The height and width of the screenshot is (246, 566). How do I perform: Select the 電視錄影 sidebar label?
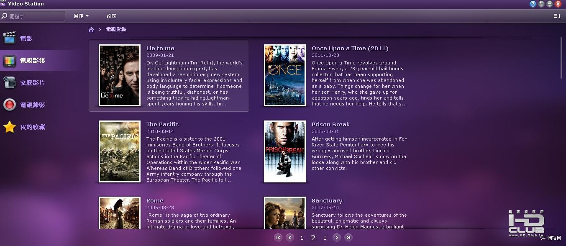pyautogui.click(x=32, y=105)
